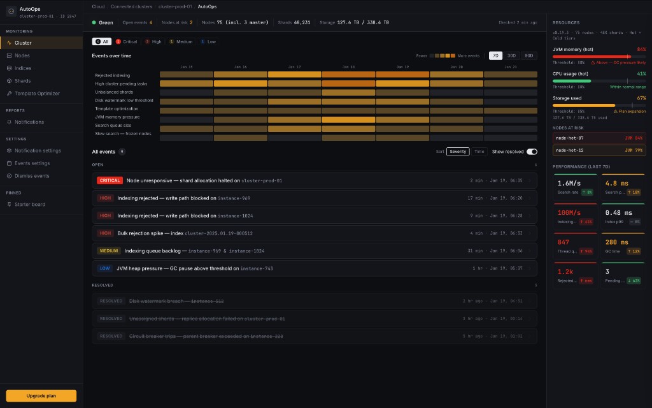The width and height of the screenshot is (652, 408).
Task: Open the Nodes monitoring page
Action: pos(24,55)
